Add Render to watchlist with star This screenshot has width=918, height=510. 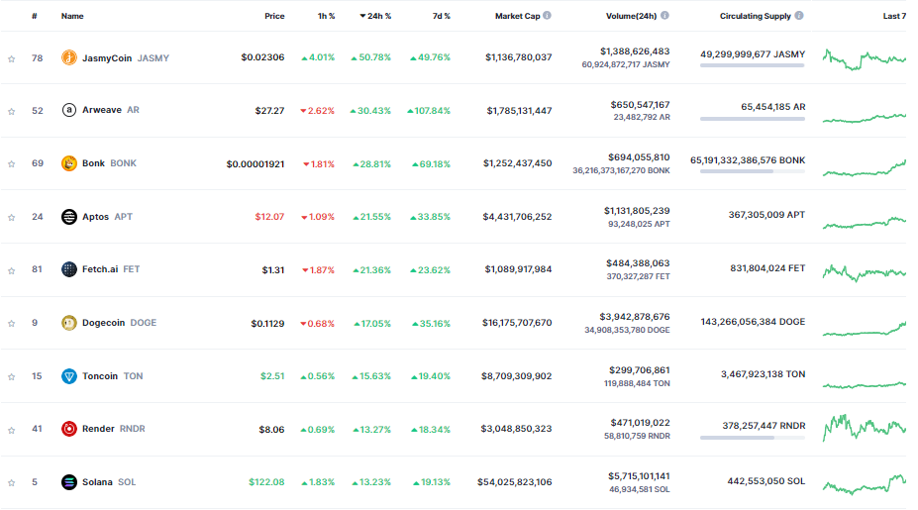[11, 430]
